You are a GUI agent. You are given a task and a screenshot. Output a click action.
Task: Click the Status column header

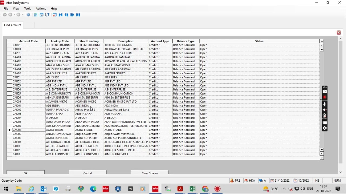[x=259, y=41]
